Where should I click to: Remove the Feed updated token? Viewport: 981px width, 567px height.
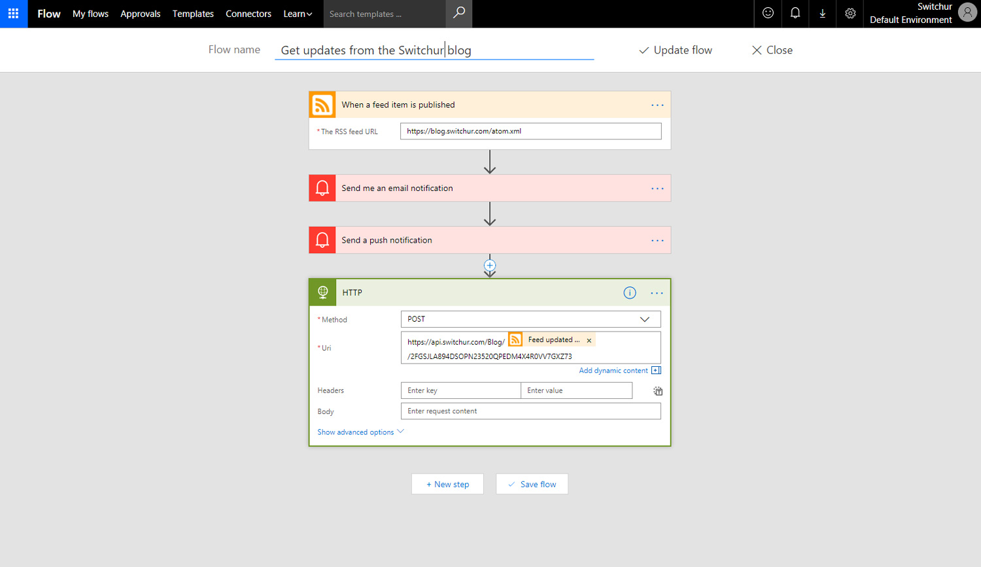[589, 339]
